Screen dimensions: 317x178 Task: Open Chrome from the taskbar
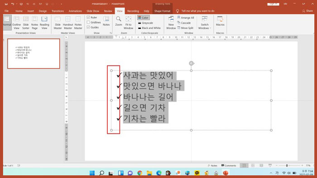pyautogui.click(x=139, y=173)
